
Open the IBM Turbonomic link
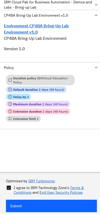pyautogui.click(x=42, y=181)
